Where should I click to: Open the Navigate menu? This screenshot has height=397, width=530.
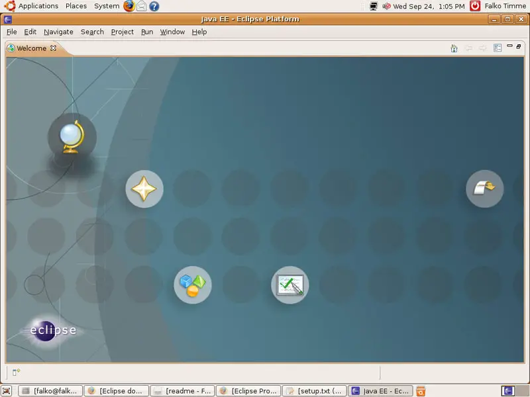tap(58, 32)
